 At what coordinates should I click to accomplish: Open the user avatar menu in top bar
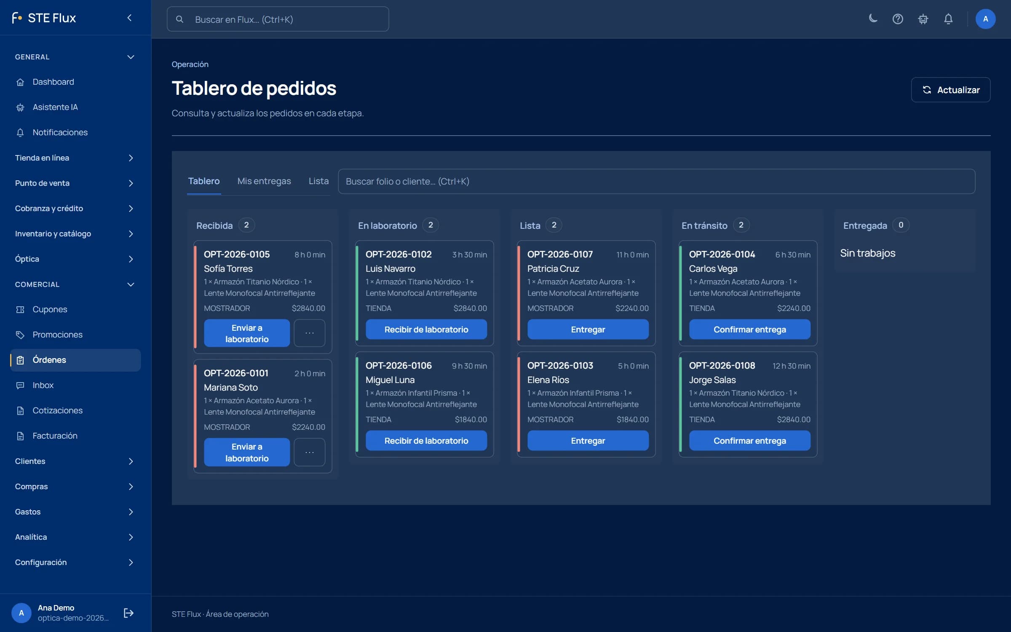[x=985, y=19]
